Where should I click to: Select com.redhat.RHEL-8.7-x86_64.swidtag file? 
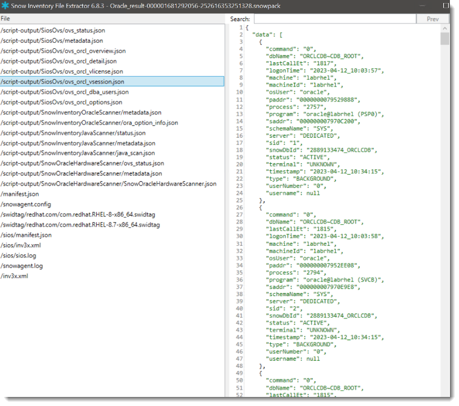coord(80,225)
